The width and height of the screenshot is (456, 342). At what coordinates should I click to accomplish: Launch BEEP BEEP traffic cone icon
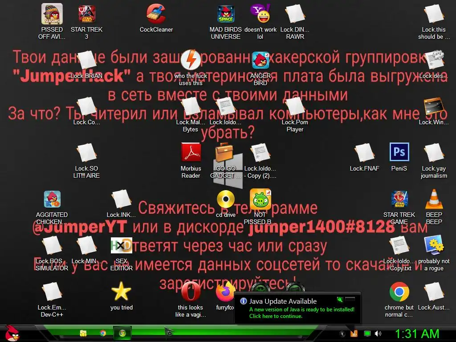(x=434, y=199)
